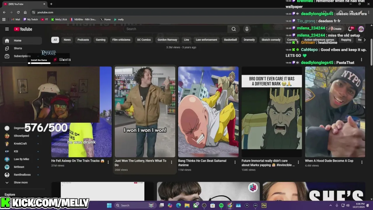
Task: Open the Melly | Kick bookmark
Action: (x=59, y=20)
